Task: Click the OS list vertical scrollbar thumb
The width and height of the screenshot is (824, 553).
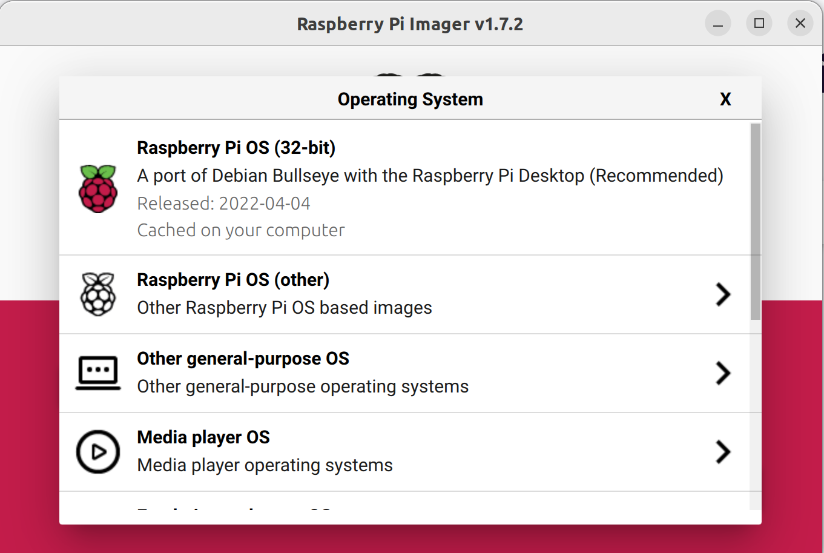Action: click(756, 221)
